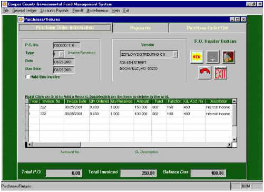This screenshot has height=192, width=264.
Task: Click the Invoice No column header
Action: pos(52,102)
